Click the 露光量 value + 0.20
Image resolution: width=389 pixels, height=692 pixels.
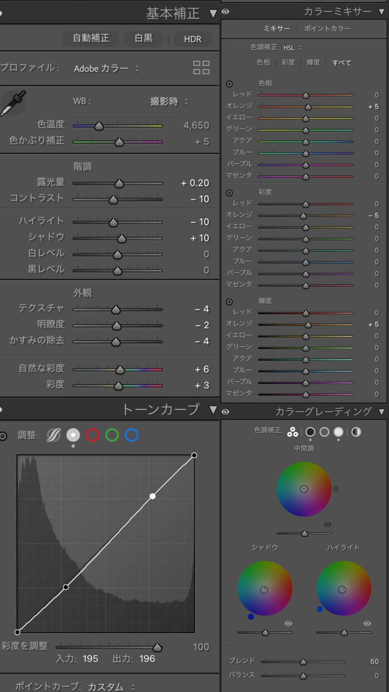pos(195,183)
